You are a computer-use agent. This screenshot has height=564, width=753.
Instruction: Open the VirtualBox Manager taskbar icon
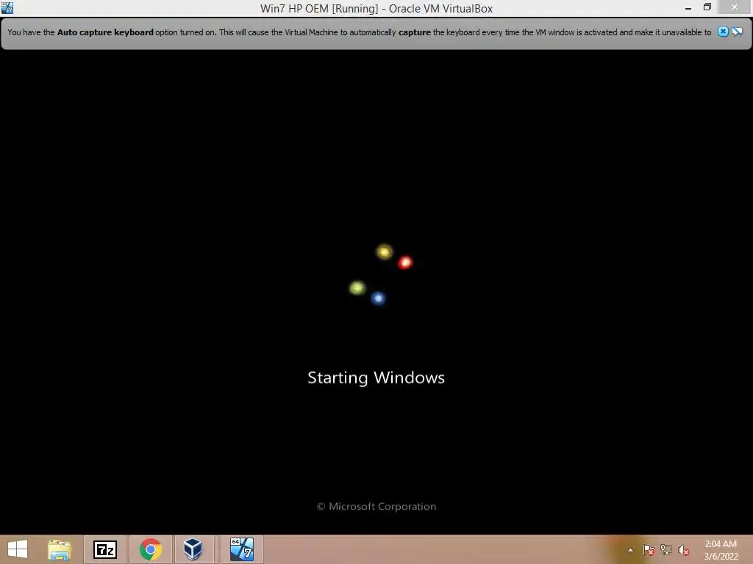pos(193,549)
